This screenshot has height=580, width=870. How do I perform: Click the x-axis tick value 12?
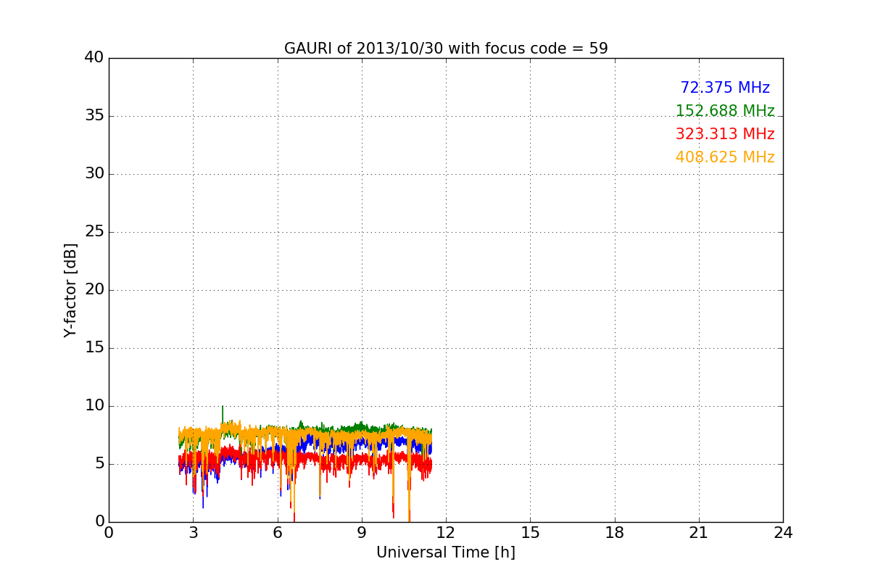pos(446,533)
